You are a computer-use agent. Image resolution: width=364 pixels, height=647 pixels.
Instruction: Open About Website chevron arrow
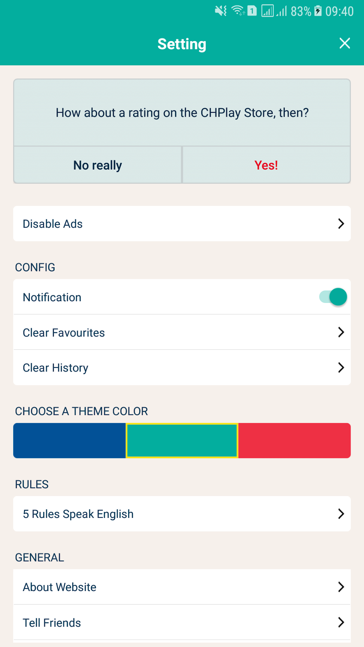point(341,587)
